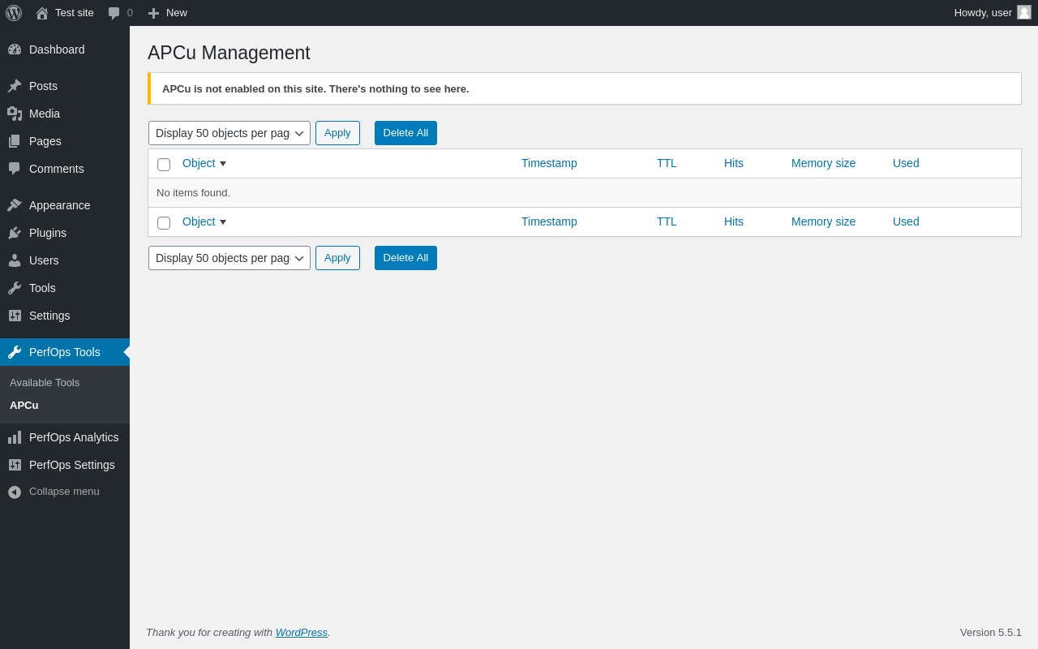This screenshot has height=649, width=1038.
Task: Click the Dashboard gauge icon
Action: [x=15, y=49]
